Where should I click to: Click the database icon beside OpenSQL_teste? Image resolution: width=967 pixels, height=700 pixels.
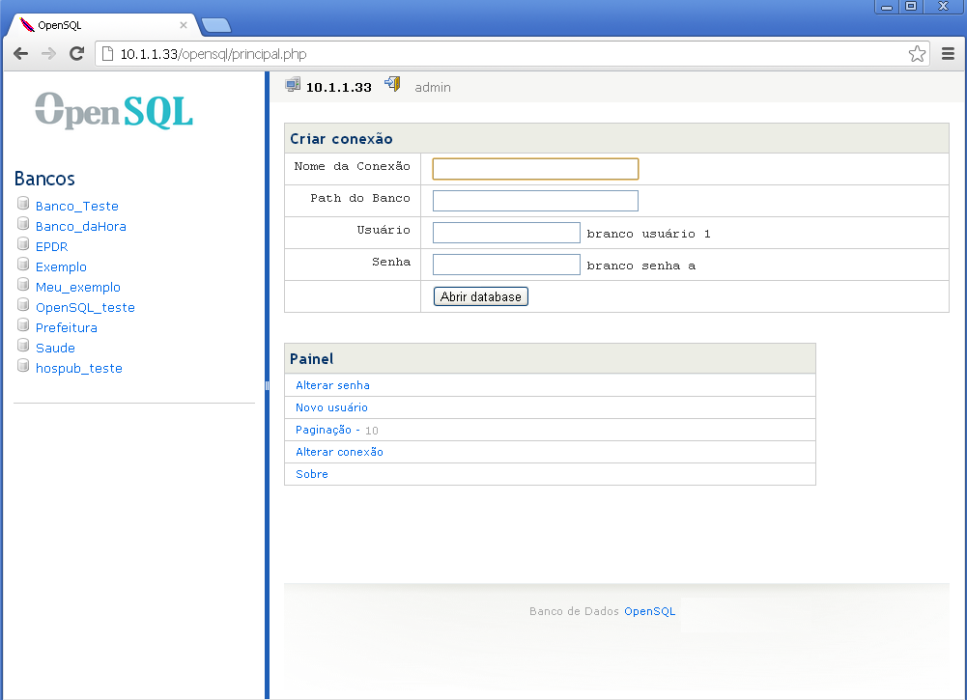click(23, 305)
